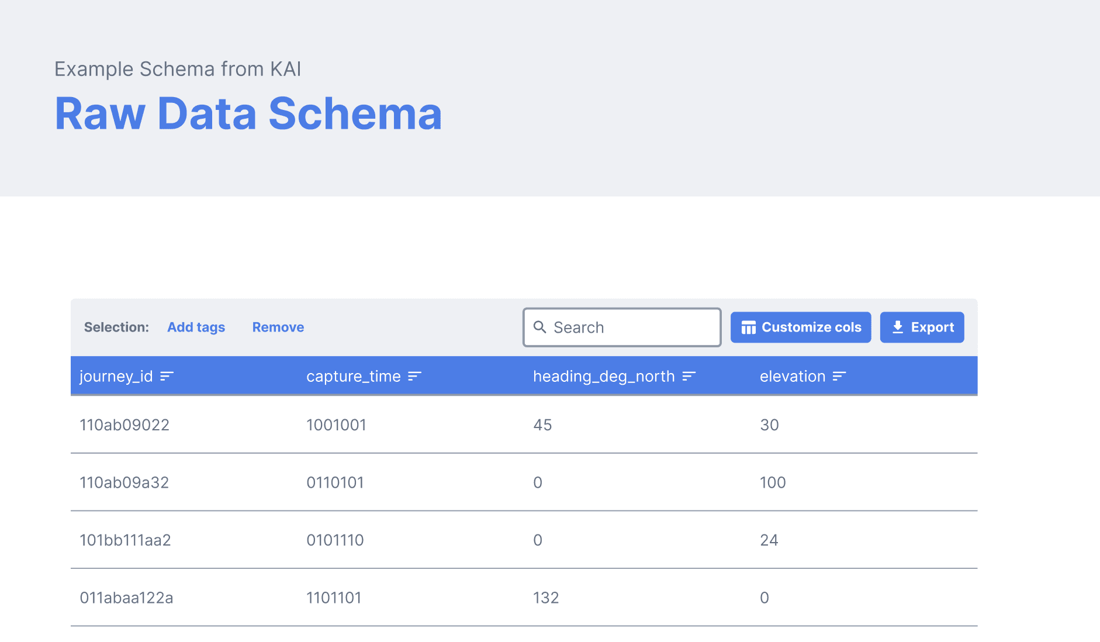Click capture time value 0101110
The width and height of the screenshot is (1100, 642).
335,540
